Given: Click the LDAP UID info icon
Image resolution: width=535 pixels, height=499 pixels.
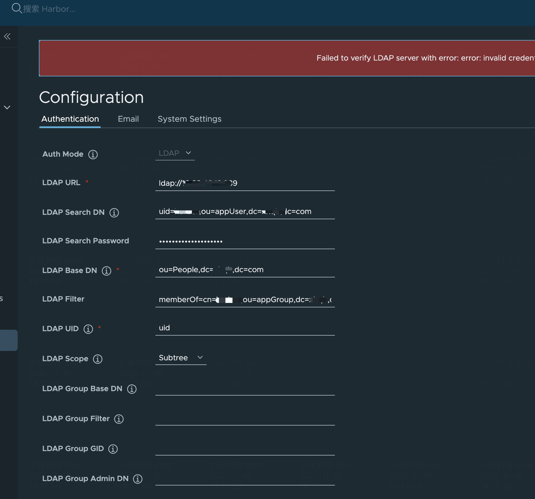Looking at the screenshot, I should pyautogui.click(x=88, y=329).
